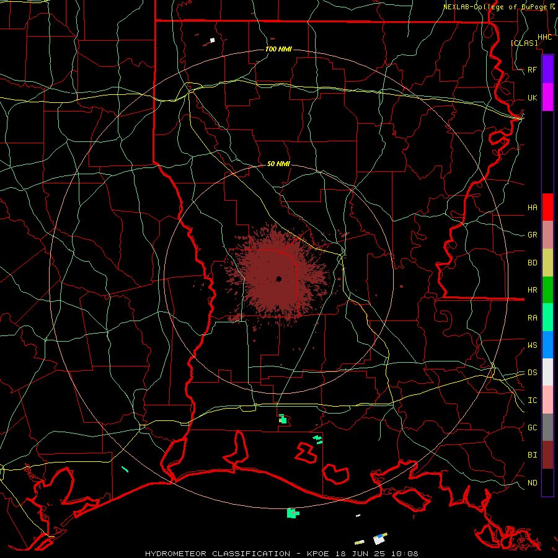558x558 pixels.
Task: Click the 100 NMI range ring label
Action: click(x=278, y=49)
